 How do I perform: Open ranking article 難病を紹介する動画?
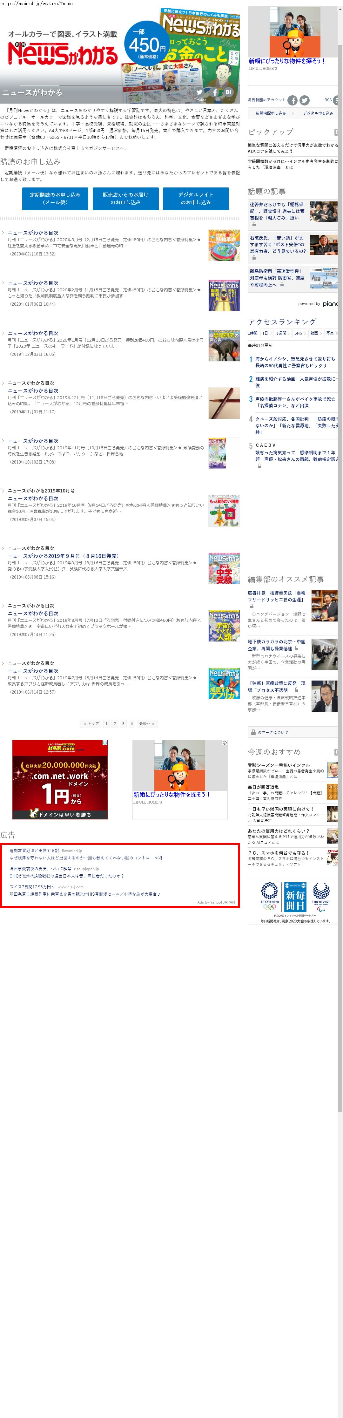pyautogui.click(x=296, y=382)
